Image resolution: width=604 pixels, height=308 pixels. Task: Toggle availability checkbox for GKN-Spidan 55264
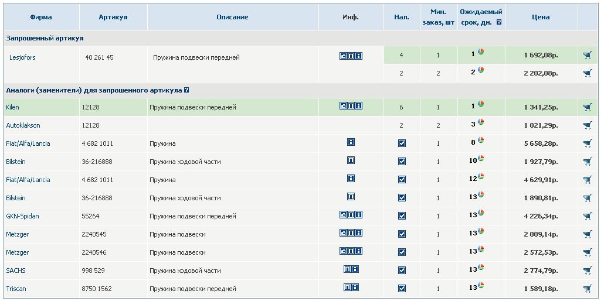tap(402, 215)
